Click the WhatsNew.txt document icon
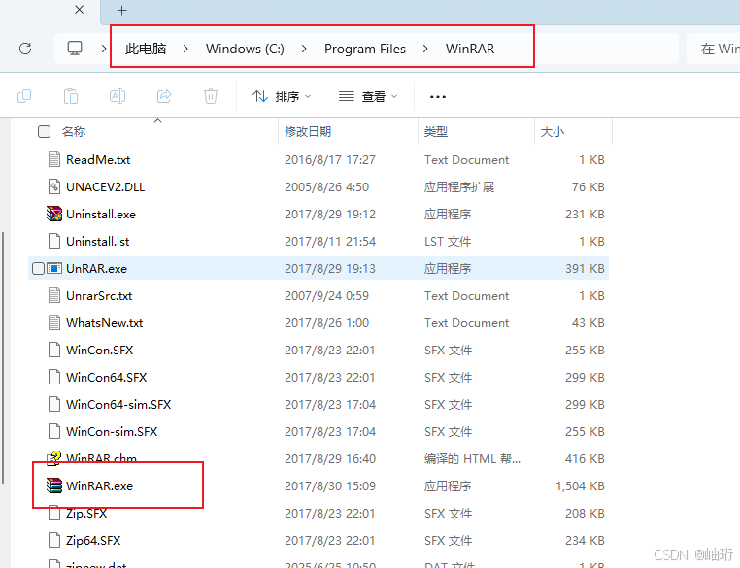Screen dimensions: 740x568 (x=54, y=322)
